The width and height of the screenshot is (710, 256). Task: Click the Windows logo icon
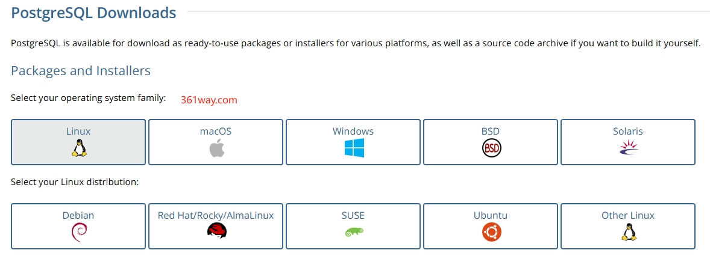[354, 148]
